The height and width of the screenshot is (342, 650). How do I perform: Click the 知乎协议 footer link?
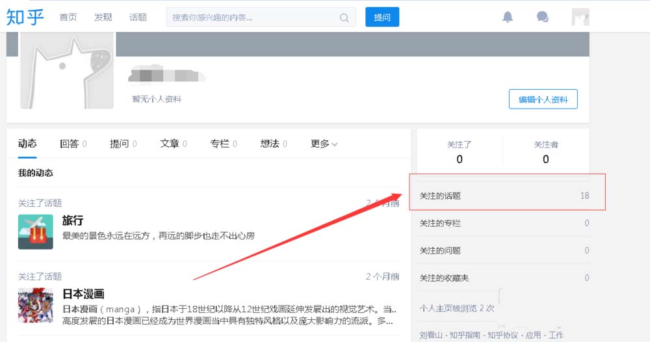503,335
